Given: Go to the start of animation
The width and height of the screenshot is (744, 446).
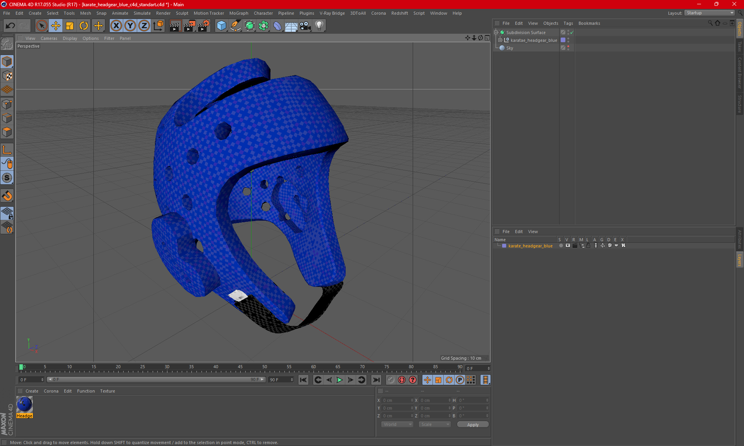Looking at the screenshot, I should [x=303, y=380].
